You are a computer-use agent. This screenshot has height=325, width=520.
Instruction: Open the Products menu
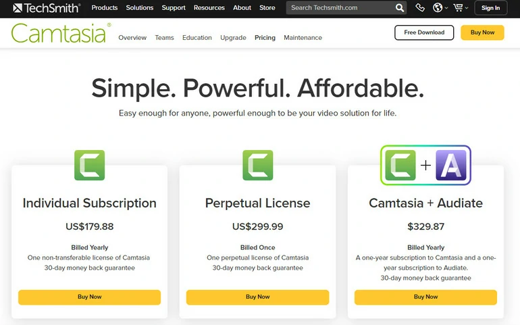105,7
